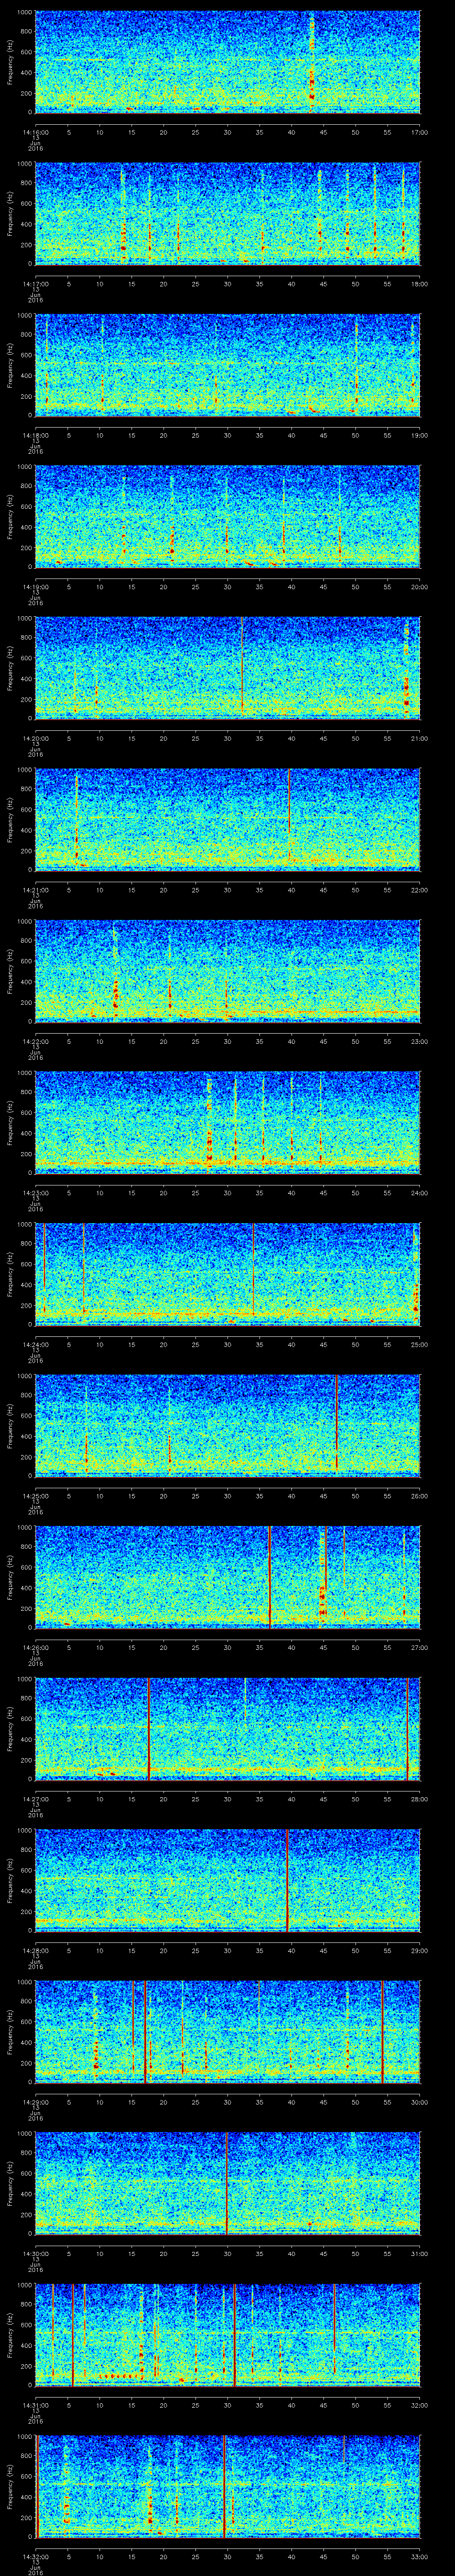Click the 14:28:00 start time label

[35, 1950]
